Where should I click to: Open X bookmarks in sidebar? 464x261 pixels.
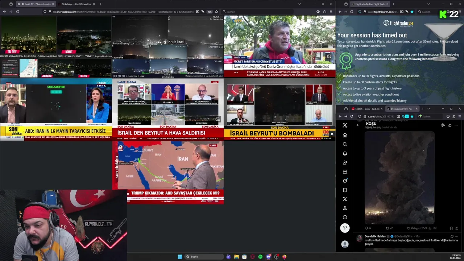pyautogui.click(x=345, y=190)
